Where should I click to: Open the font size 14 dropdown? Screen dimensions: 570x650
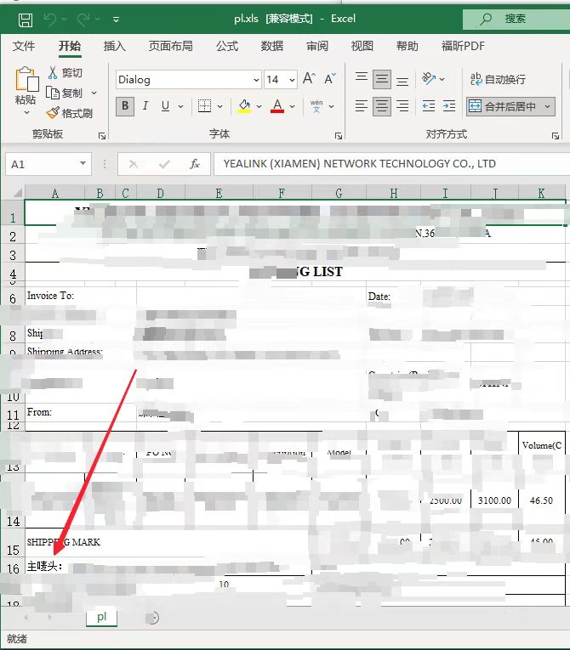(x=293, y=80)
